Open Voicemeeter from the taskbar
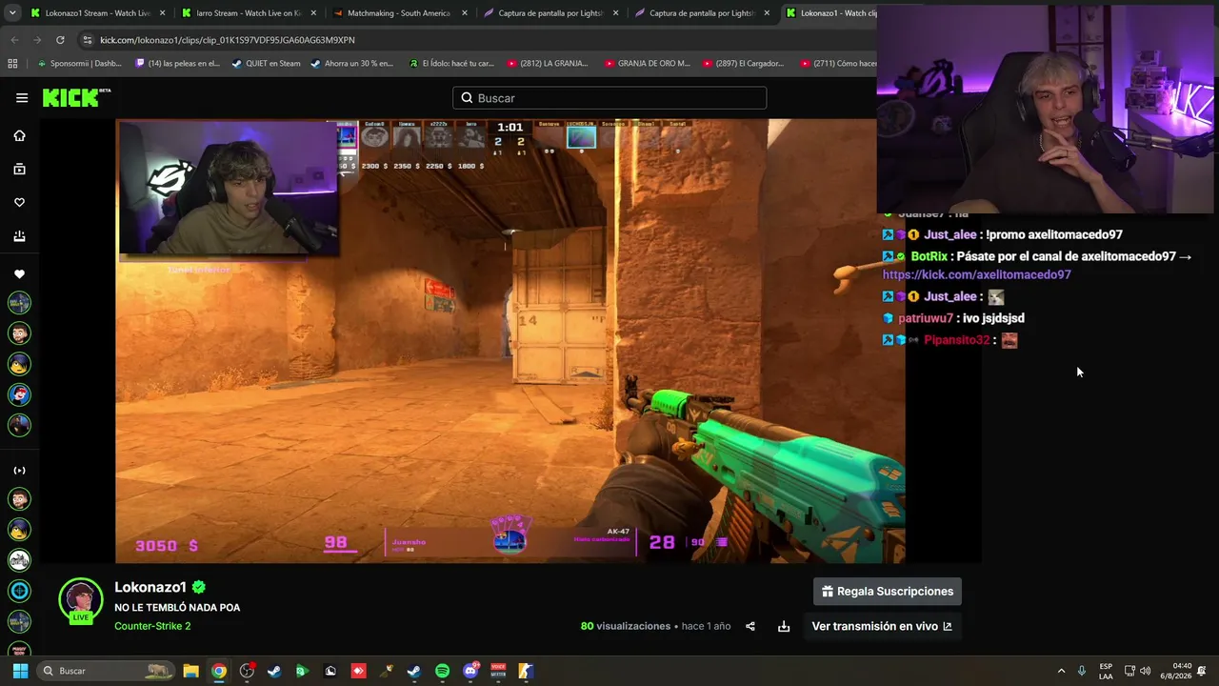 point(498,671)
